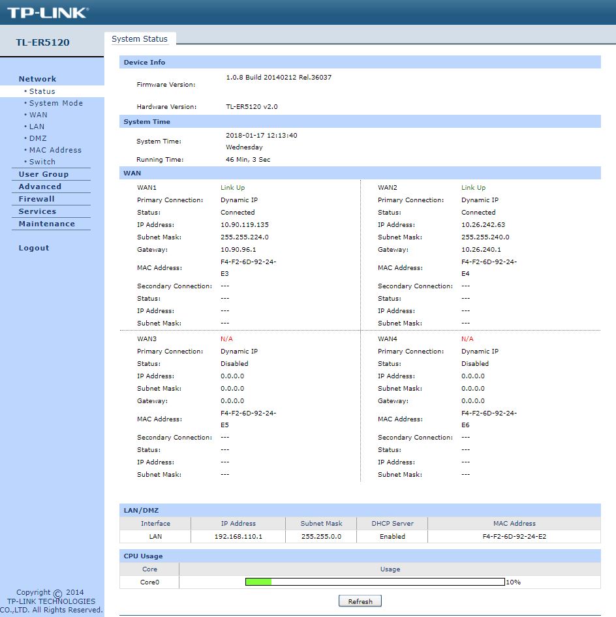Log out via the Logout link
The width and height of the screenshot is (616, 617).
click(x=34, y=248)
